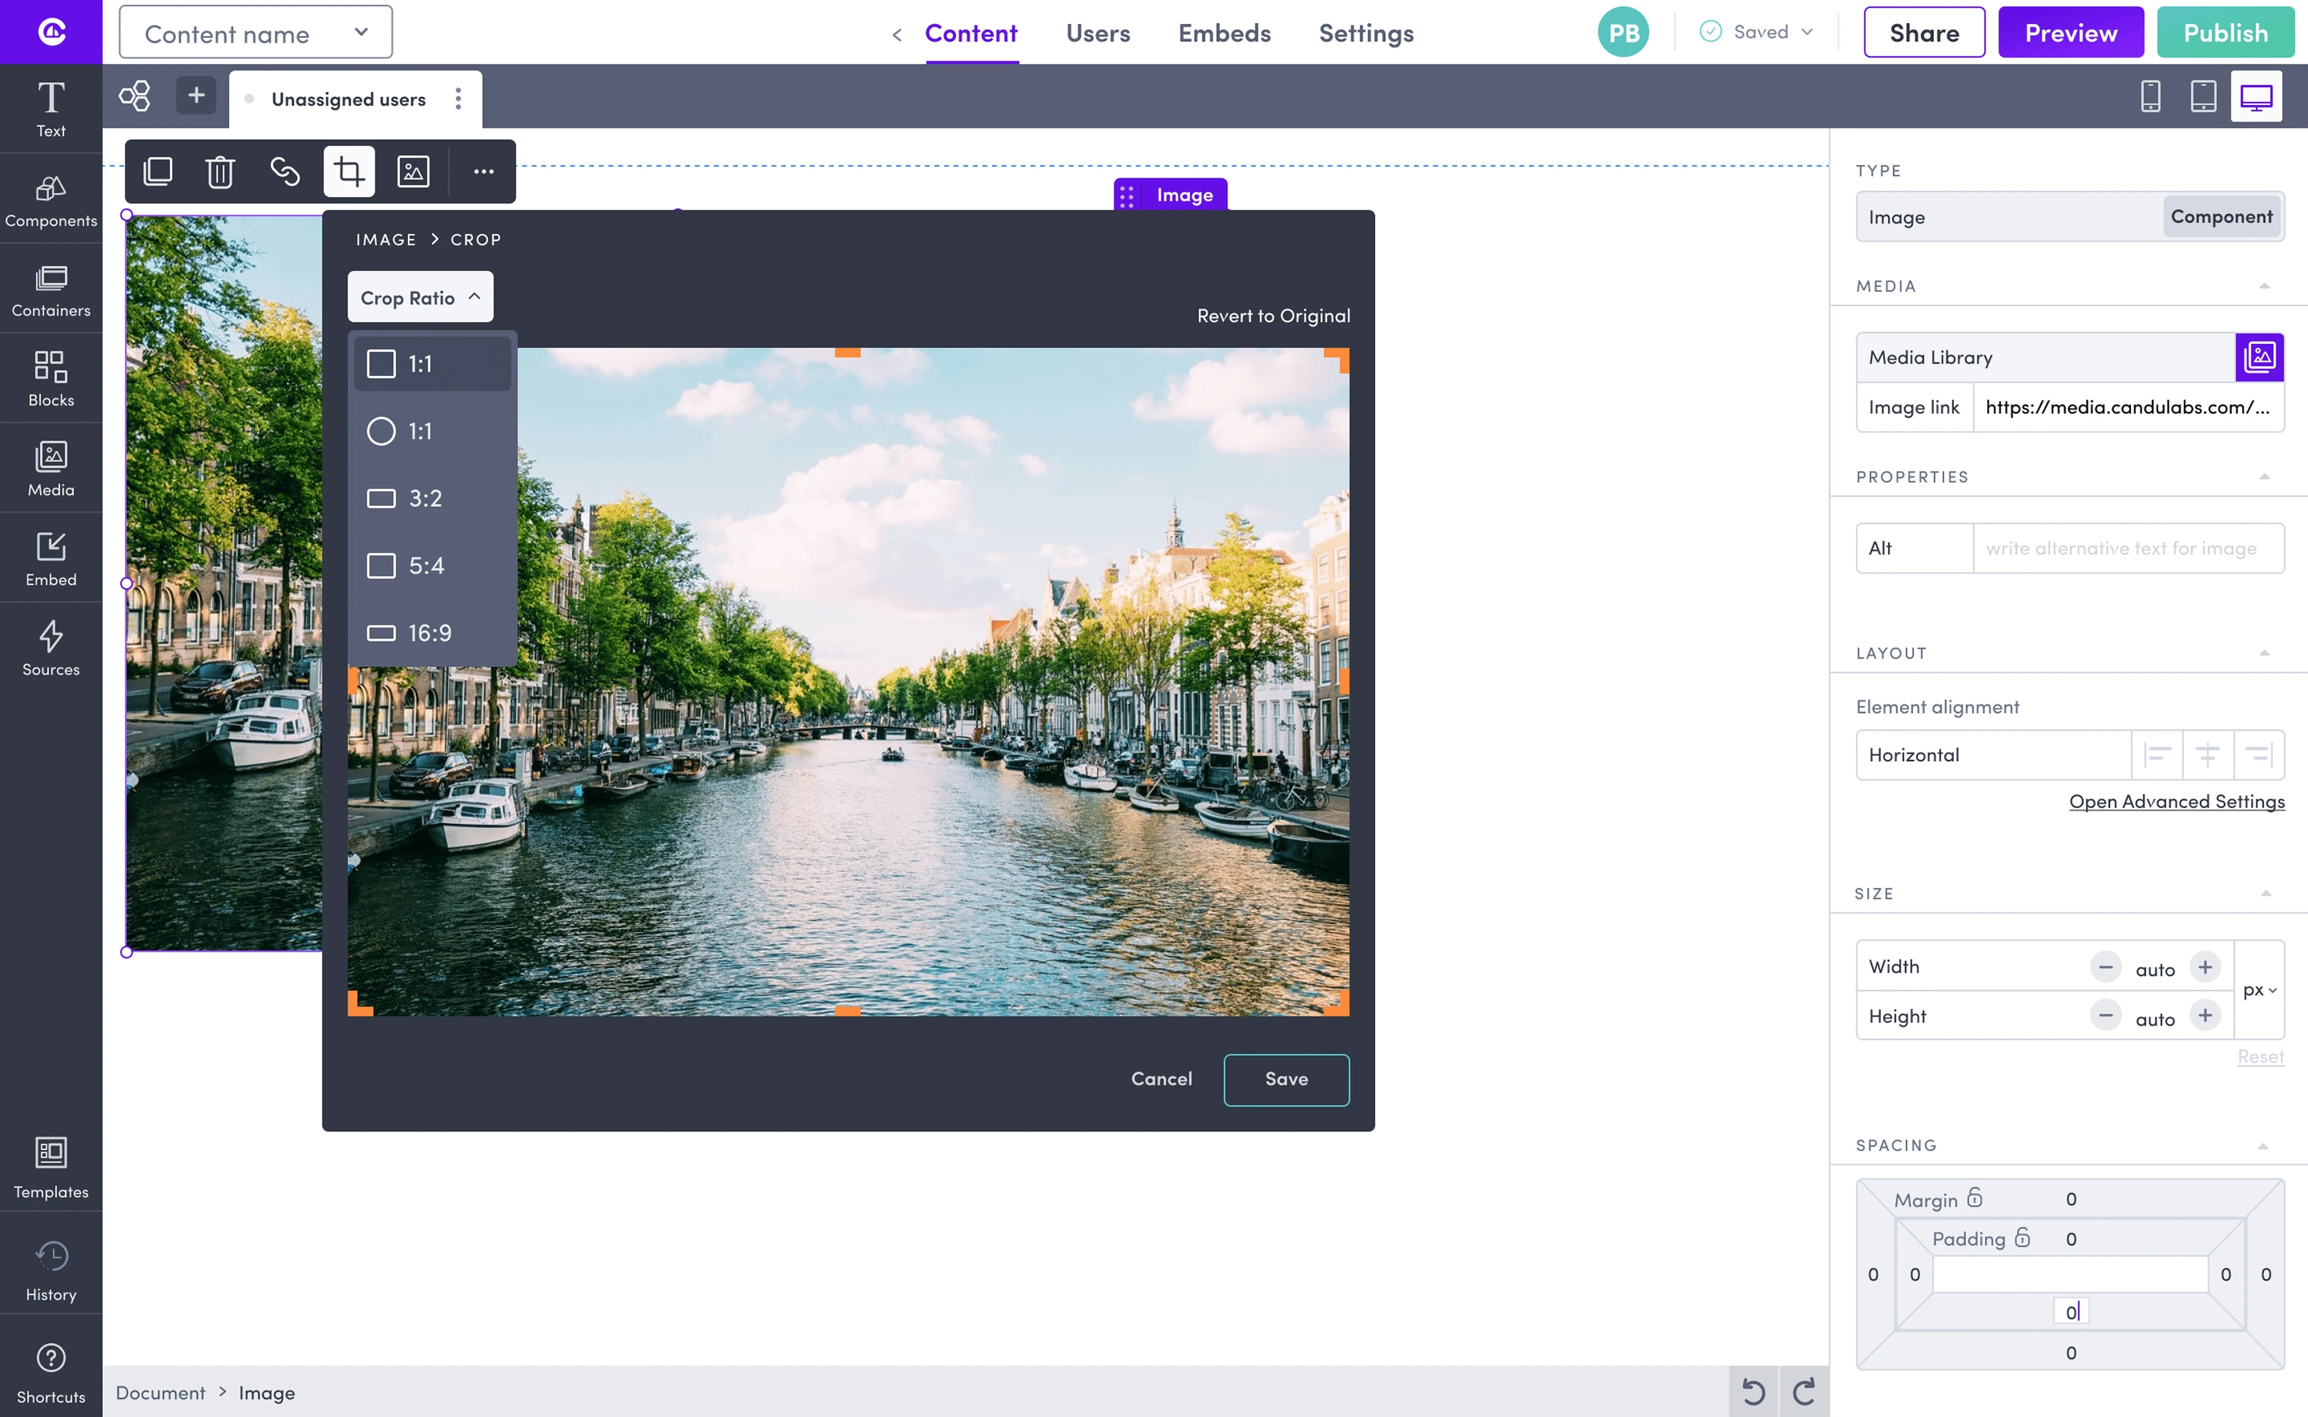
Task: Open the Saved status dropdown
Action: point(1758,32)
